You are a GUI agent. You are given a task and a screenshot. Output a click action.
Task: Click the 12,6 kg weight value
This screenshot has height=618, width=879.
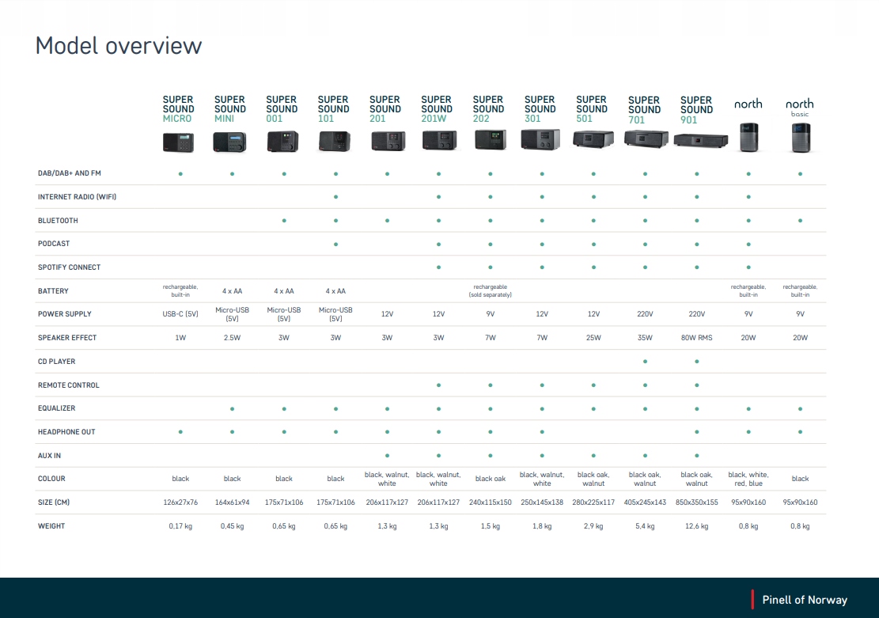696,526
